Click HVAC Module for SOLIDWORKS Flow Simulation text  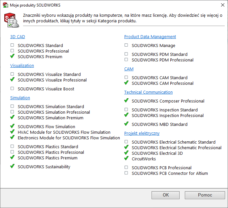coord(64,132)
